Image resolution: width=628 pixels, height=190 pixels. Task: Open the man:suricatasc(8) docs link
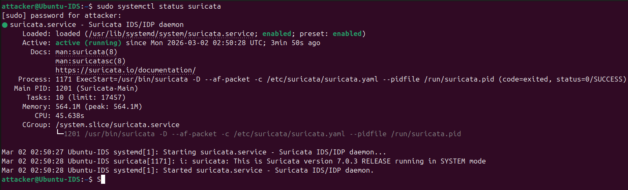point(90,61)
